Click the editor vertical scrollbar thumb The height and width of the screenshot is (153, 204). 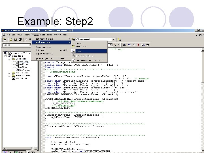[x=203, y=67]
